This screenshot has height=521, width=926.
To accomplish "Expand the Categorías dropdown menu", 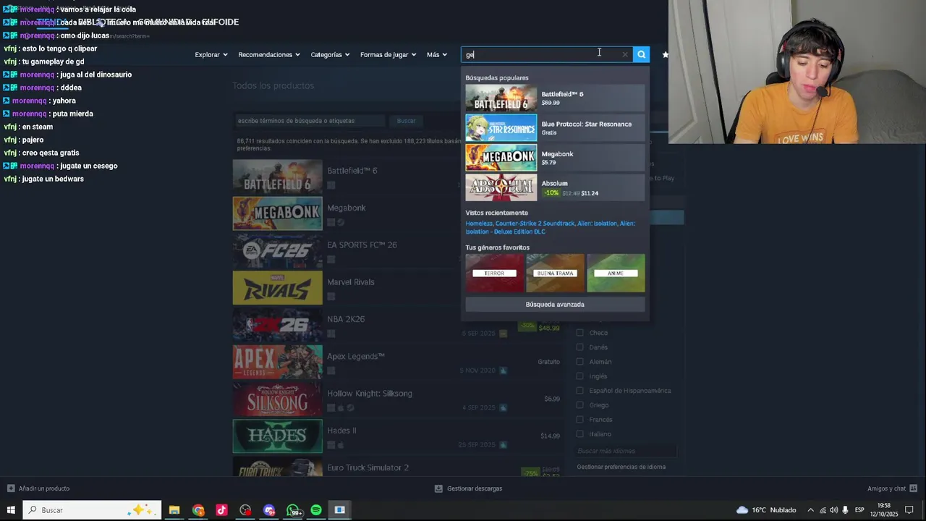I will click(330, 54).
